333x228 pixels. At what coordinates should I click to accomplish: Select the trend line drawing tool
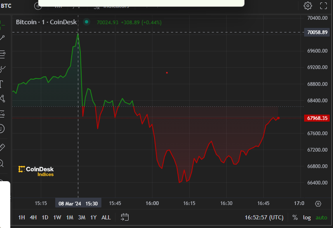[2, 38]
